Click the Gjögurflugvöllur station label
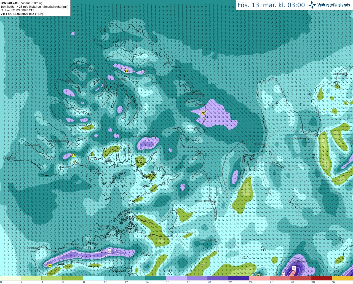The height and width of the screenshot is (284, 353). point(194,94)
